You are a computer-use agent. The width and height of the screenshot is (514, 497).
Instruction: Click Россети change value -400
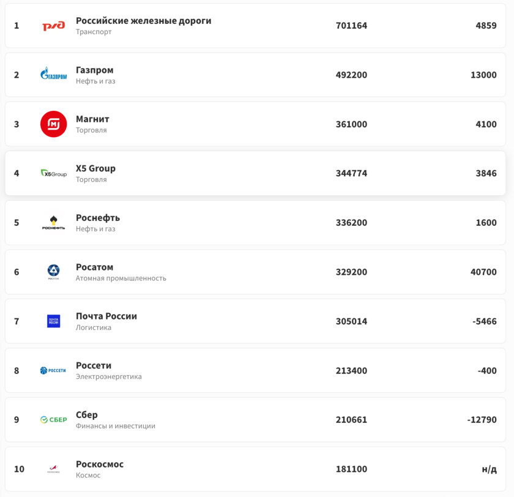pyautogui.click(x=487, y=370)
